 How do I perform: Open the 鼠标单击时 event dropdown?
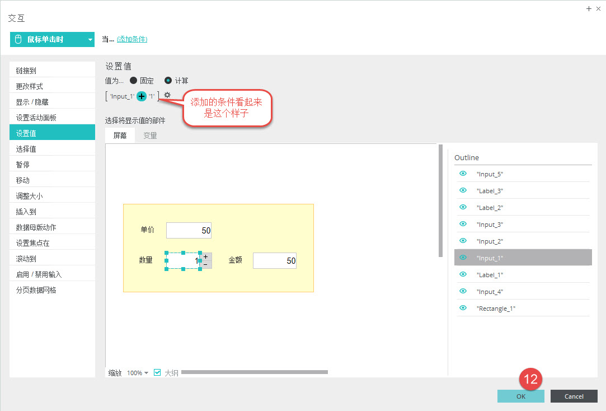pos(90,40)
